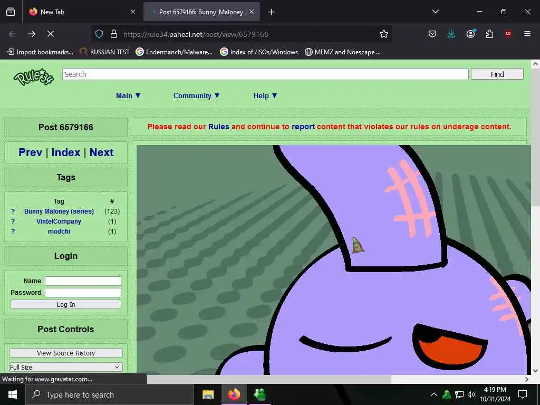Click the taskbar search box

click(110, 394)
